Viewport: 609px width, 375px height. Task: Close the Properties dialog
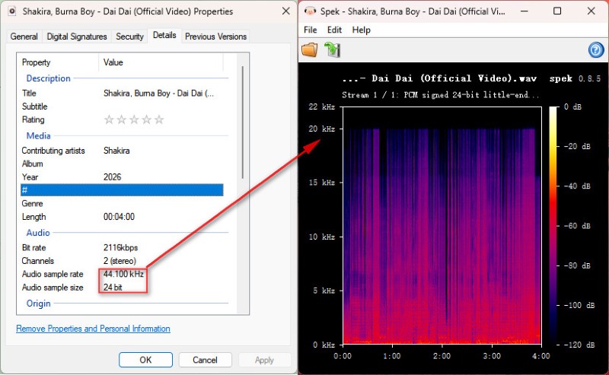286,11
